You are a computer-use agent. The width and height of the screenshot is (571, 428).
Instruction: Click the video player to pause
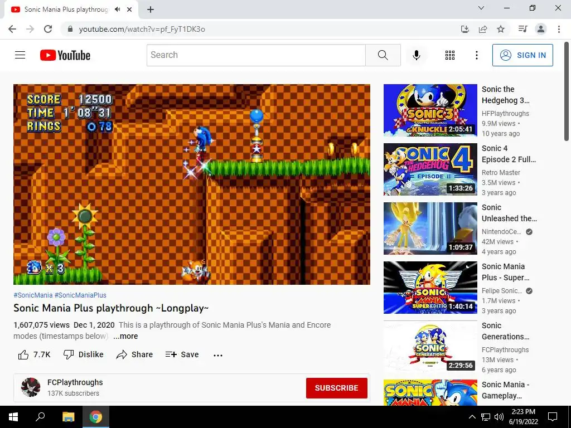(192, 184)
